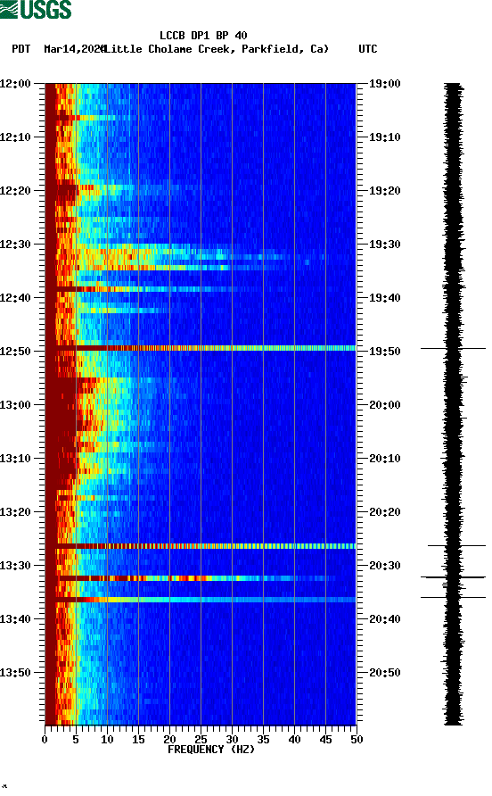Click the 'UTC' timezone label
Image resolution: width=492 pixels, height=796 pixels.
(368, 49)
